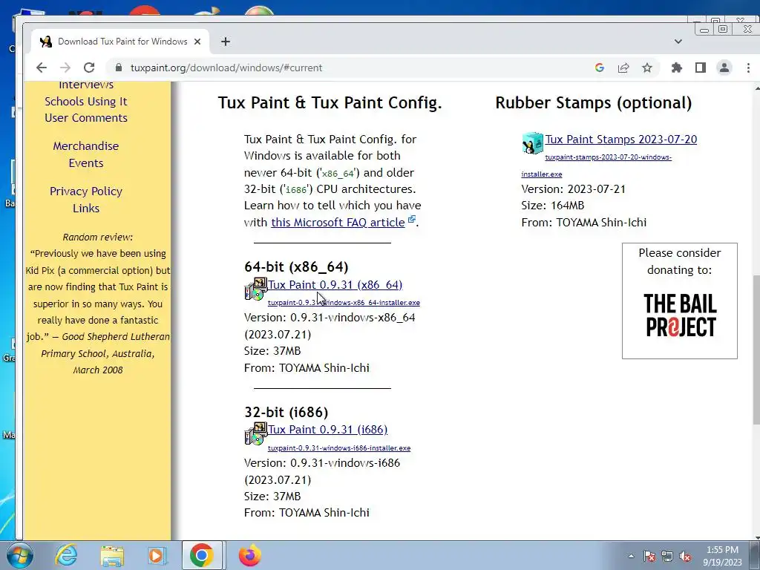
Task: Open the clock showing 1:55 PM
Action: click(x=722, y=556)
